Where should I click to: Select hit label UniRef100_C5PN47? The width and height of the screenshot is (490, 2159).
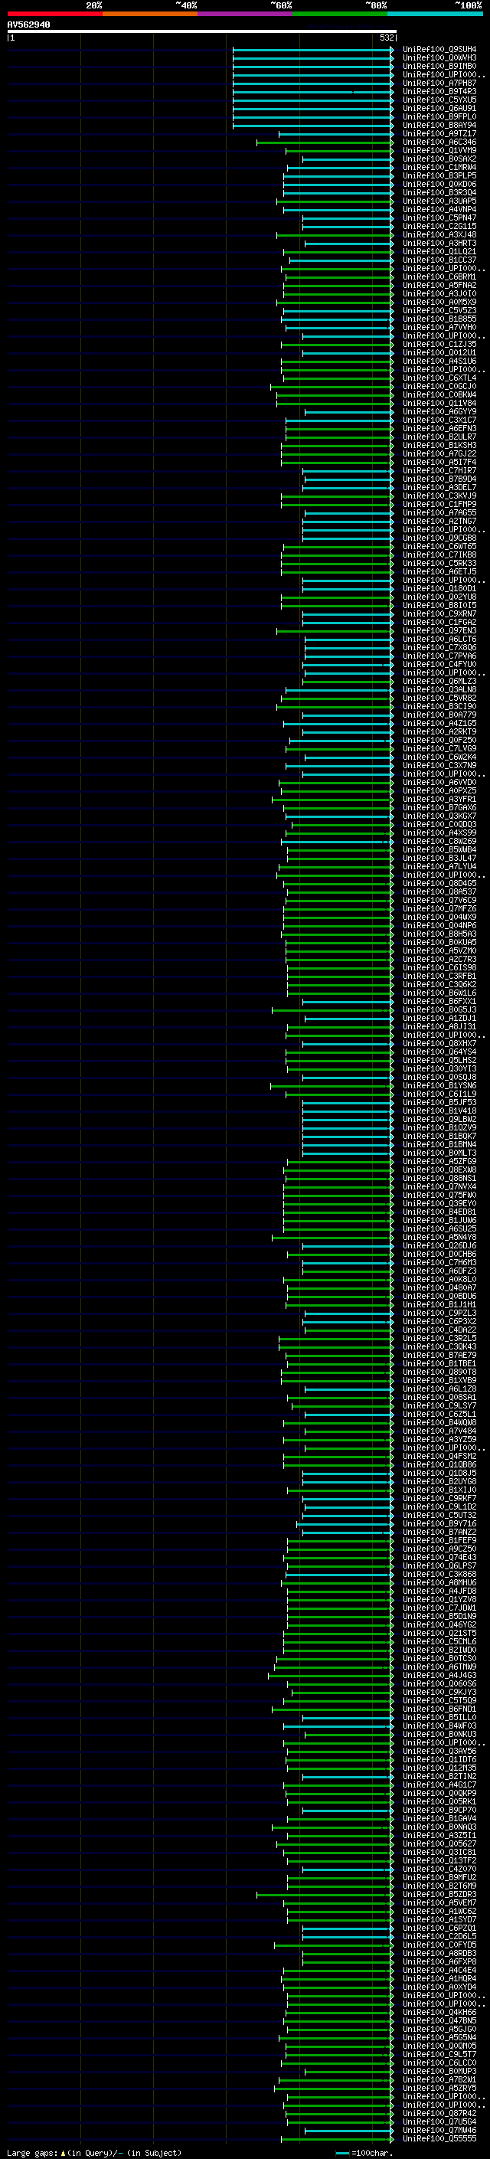pyautogui.click(x=439, y=218)
